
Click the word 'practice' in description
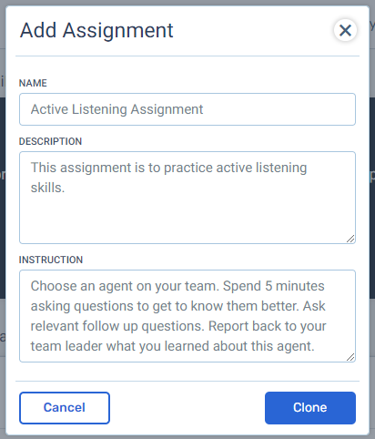188,168
